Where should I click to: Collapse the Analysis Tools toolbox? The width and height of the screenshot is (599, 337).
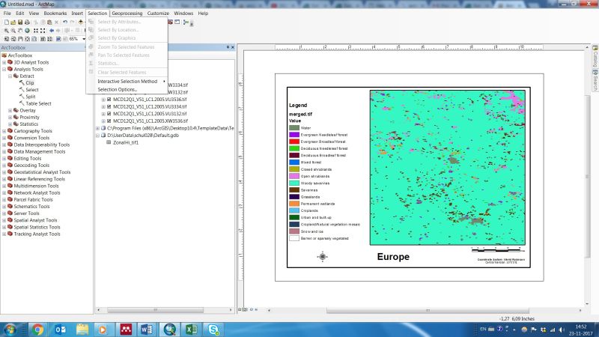[4, 69]
